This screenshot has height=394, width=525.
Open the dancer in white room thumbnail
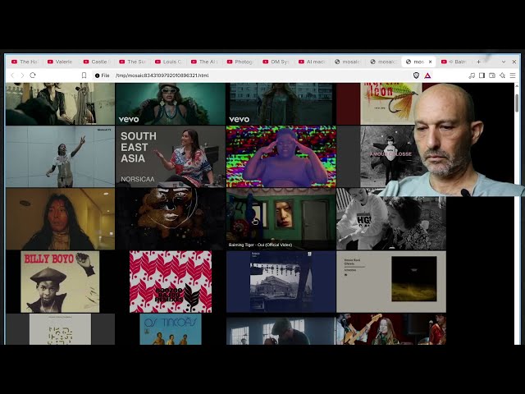click(x=60, y=157)
